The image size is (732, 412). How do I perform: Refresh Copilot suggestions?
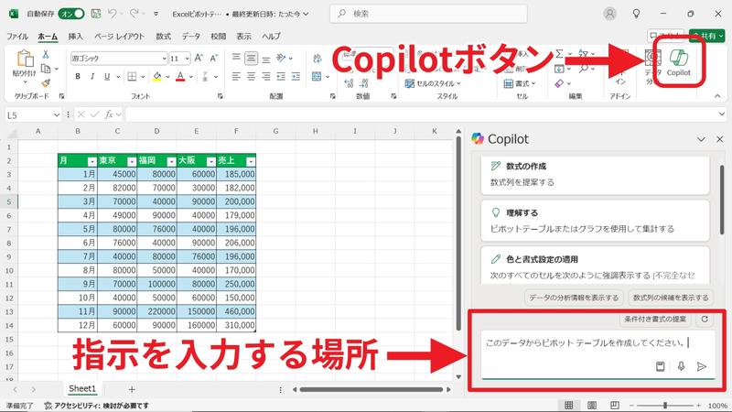[705, 319]
